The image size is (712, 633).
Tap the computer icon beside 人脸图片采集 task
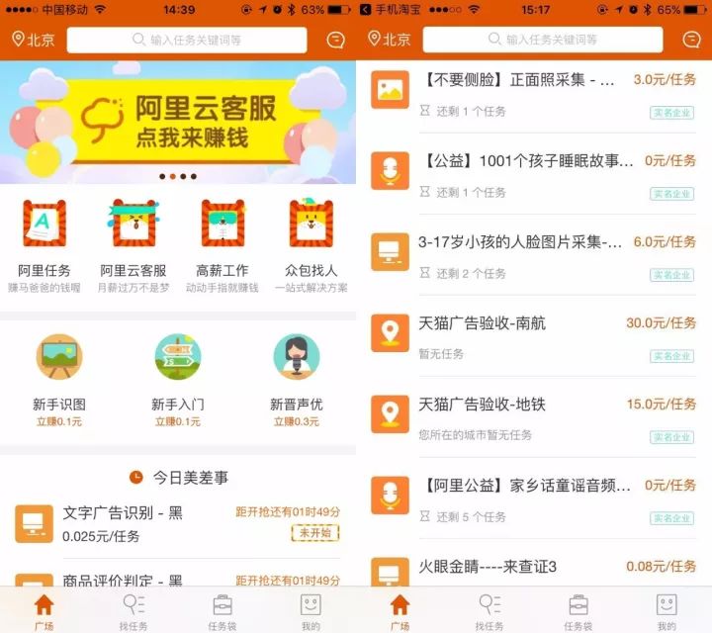tap(390, 252)
